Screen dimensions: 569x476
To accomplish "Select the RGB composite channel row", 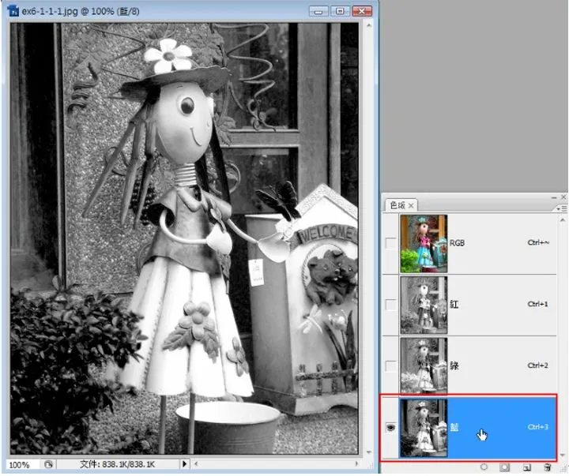I will click(x=469, y=243).
